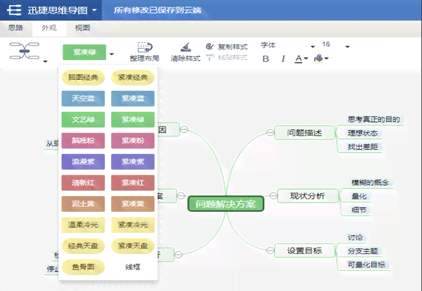Click the mind map layout structure icon
The width and height of the screenshot is (422, 291).
tap(24, 51)
